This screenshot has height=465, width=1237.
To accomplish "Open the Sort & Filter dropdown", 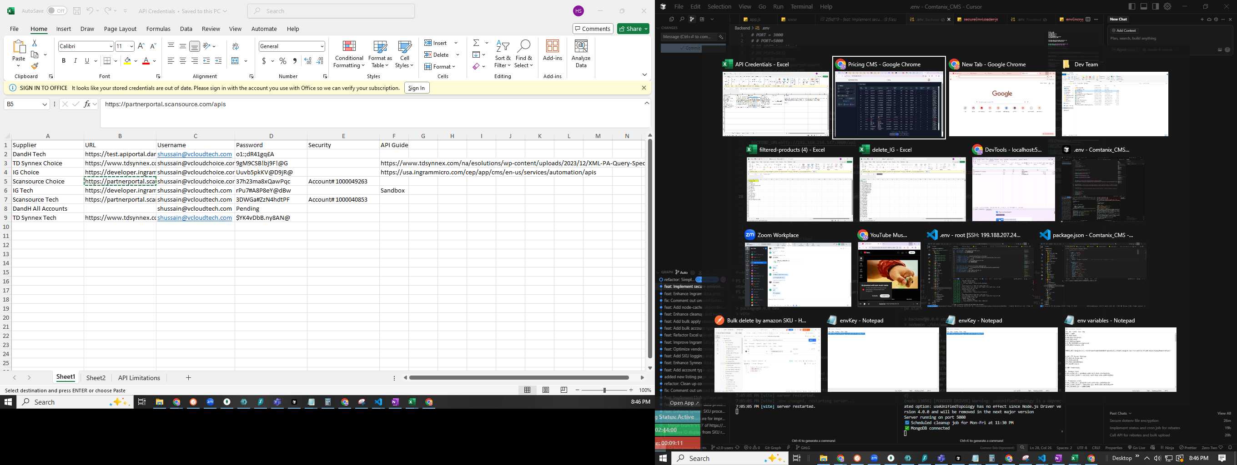I will coord(502,54).
